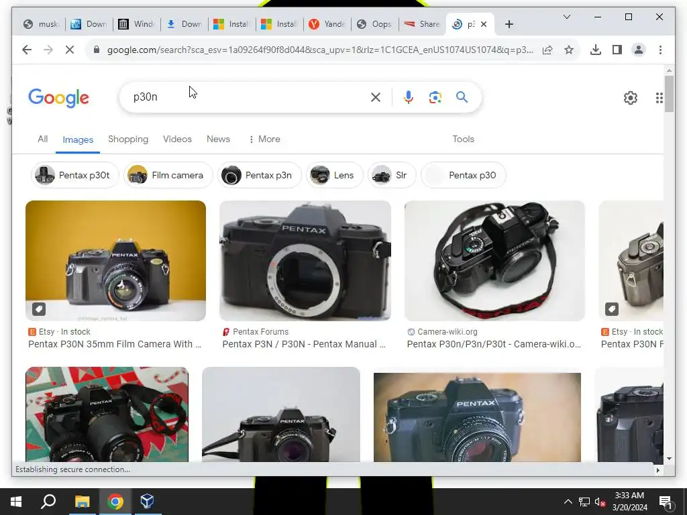Open the Chrome profile menu
The height and width of the screenshot is (515, 687).
(x=639, y=50)
